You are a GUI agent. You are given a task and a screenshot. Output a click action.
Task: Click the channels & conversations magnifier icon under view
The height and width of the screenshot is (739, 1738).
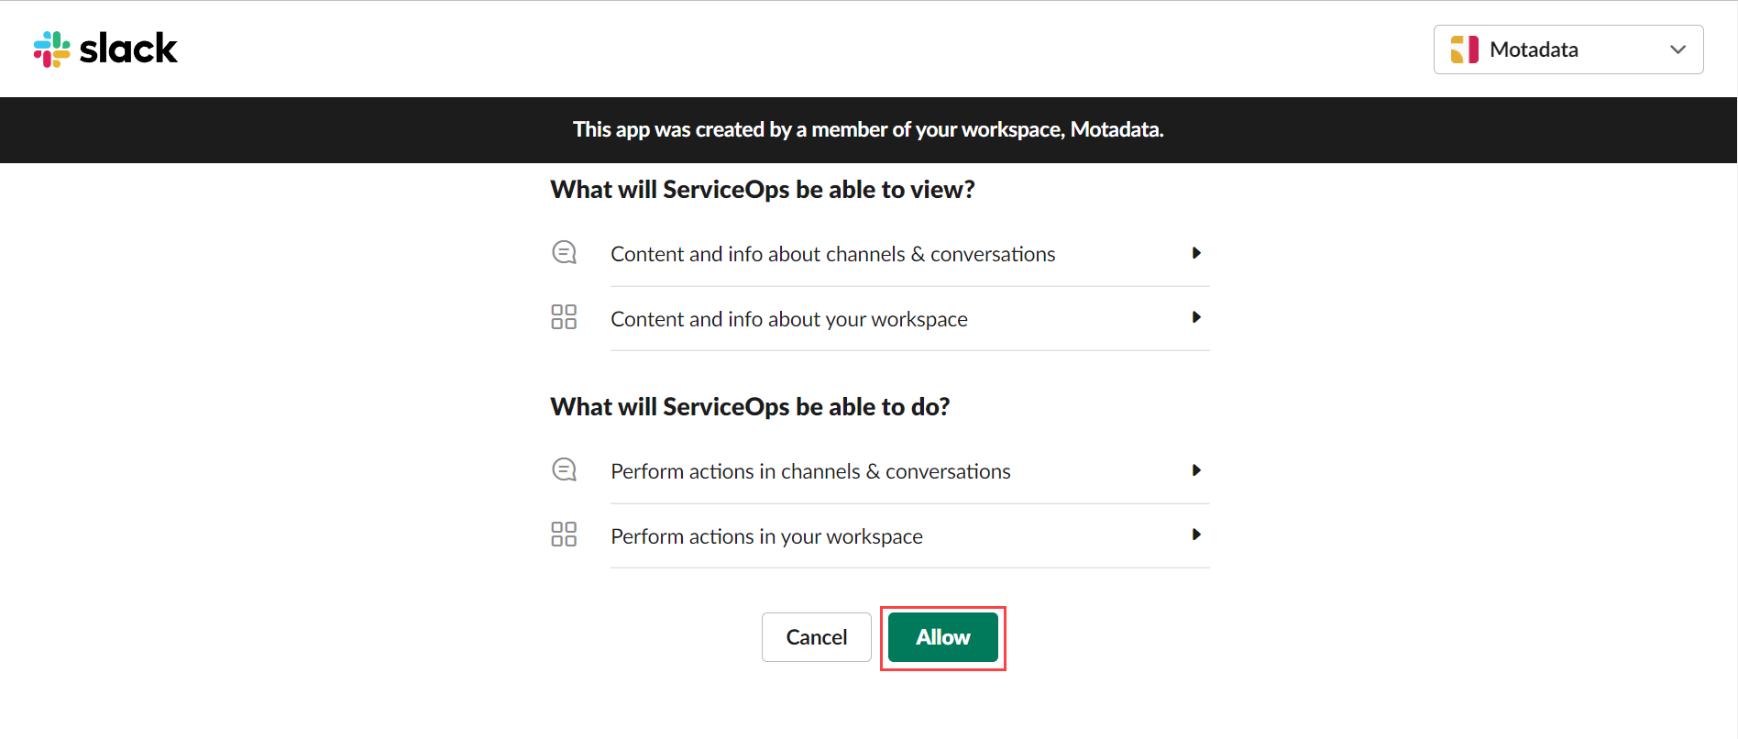coord(564,251)
